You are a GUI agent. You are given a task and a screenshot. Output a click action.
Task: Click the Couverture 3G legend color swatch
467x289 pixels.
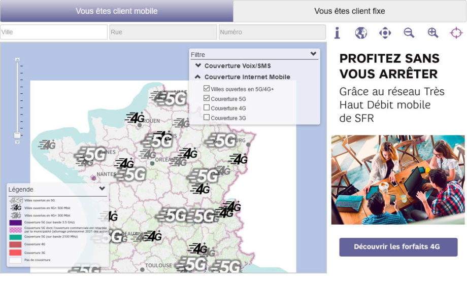tap(16, 252)
